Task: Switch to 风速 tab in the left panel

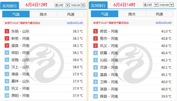Action: pos(71,14)
